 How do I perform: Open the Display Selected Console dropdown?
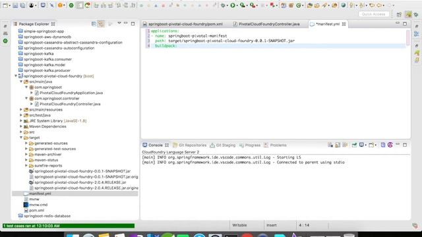click(365, 145)
